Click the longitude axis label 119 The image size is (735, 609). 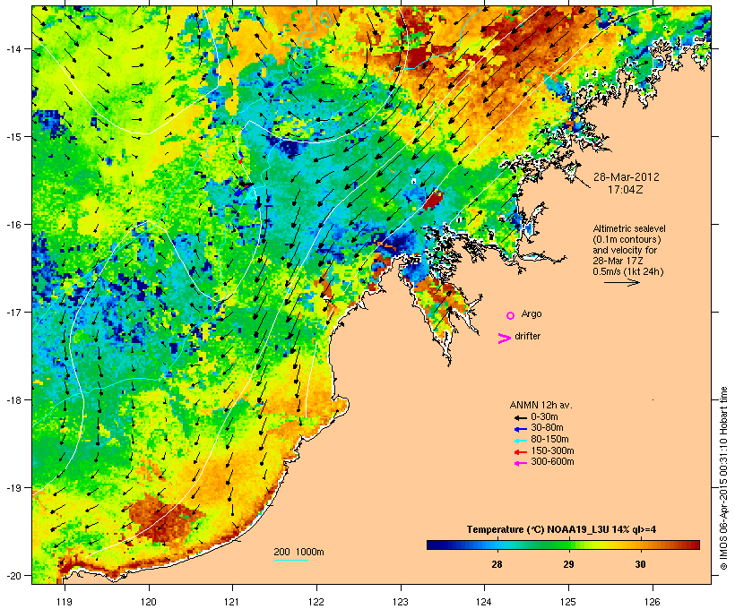click(x=65, y=602)
